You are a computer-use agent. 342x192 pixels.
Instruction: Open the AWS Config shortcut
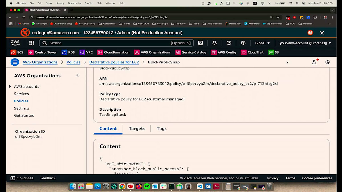224,52
